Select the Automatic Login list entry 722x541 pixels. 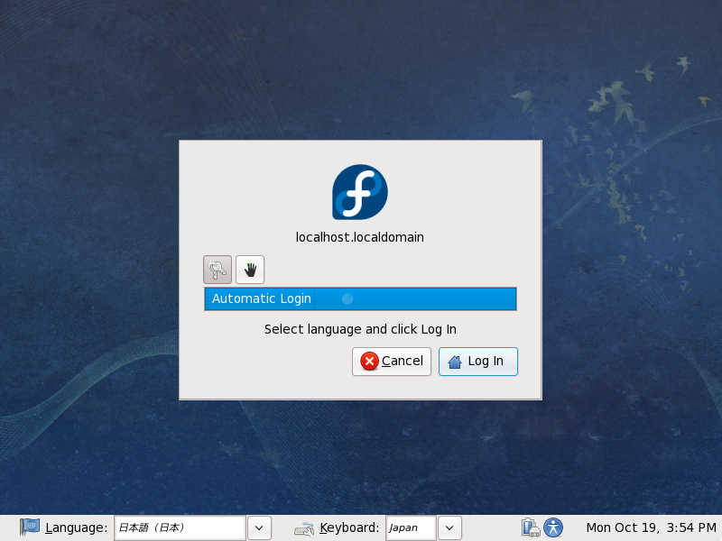tap(262, 298)
